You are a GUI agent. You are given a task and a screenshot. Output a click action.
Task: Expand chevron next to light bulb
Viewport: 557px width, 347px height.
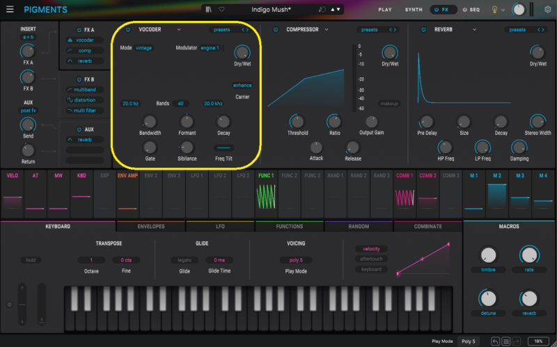click(x=503, y=10)
